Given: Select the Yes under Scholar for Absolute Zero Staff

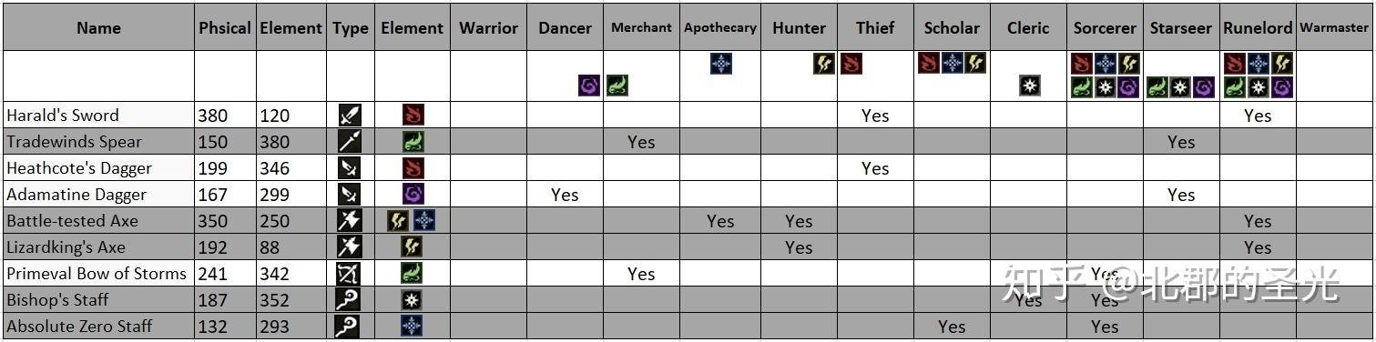Looking at the screenshot, I should pos(952,327).
